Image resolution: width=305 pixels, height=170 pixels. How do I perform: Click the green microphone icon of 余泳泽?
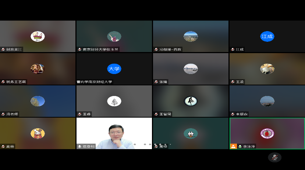(x=240, y=146)
